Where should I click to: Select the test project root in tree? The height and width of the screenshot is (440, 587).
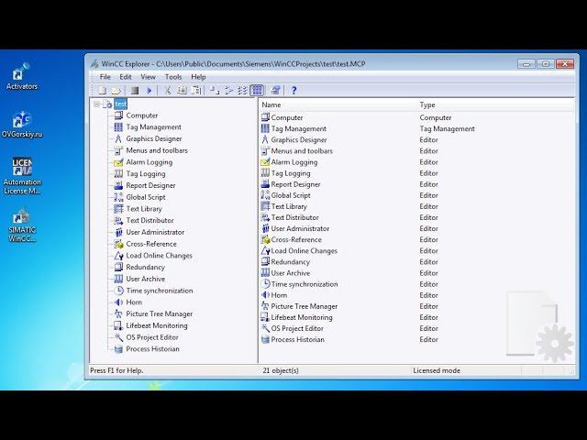tap(120, 104)
